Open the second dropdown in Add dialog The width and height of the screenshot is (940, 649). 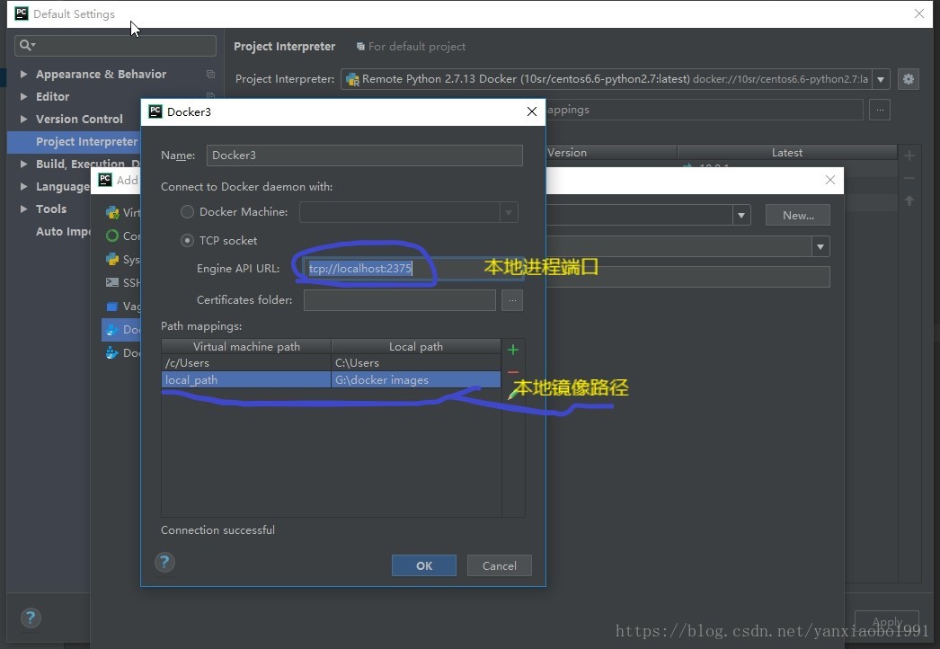coord(820,246)
